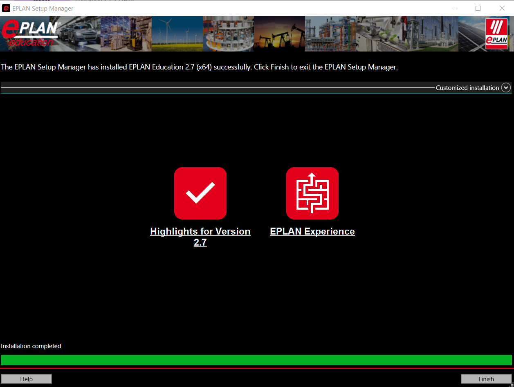The image size is (514, 387).
Task: Click the EPLAN Setup Manager title icon
Action: click(x=6, y=8)
